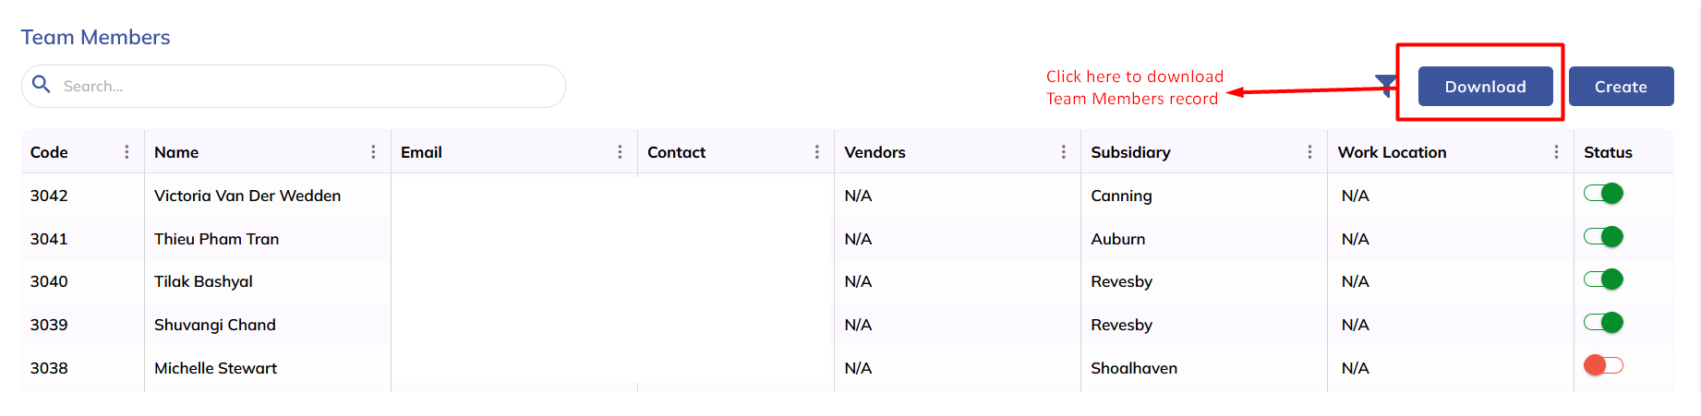
Task: Open the filter funnel icon
Action: [1385, 86]
